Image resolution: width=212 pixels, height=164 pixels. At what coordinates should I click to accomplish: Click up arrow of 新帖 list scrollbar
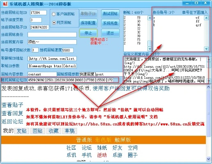pos(150,18)
